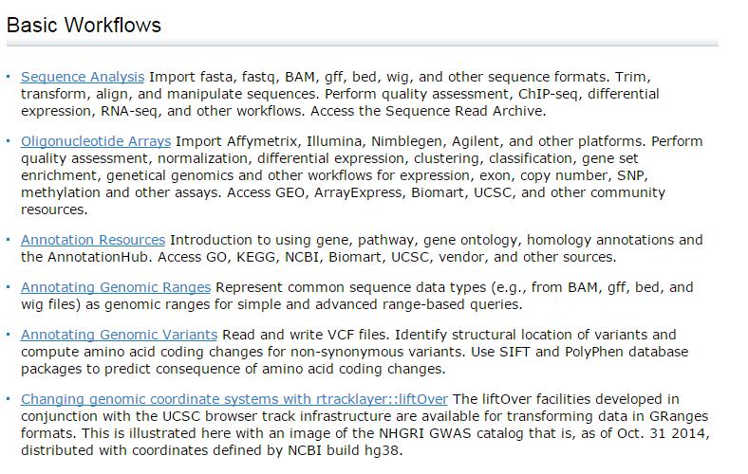The image size is (748, 474).
Task: Click the bullet beside Annotation Resources
Action: pos(9,239)
